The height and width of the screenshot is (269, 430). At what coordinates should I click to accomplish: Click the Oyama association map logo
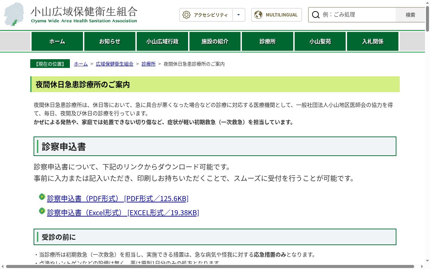tap(14, 14)
